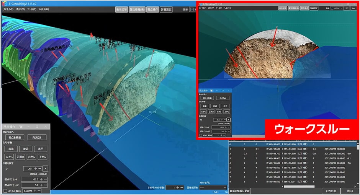Toggle スライス checkbox in walkthrough inset panel
Screen dimensions: 360x195
click(201, 135)
